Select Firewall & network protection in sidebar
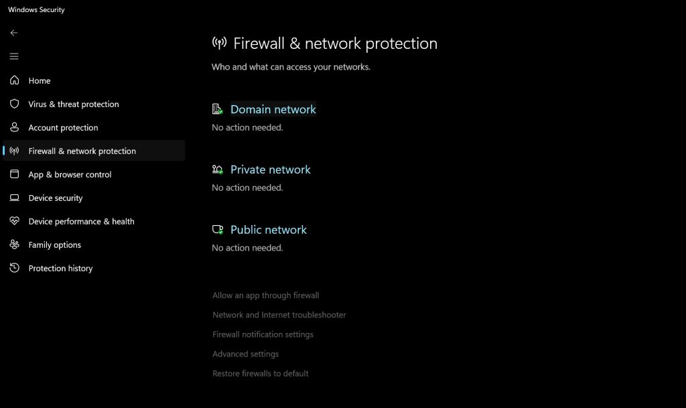The width and height of the screenshot is (686, 408). coord(82,151)
